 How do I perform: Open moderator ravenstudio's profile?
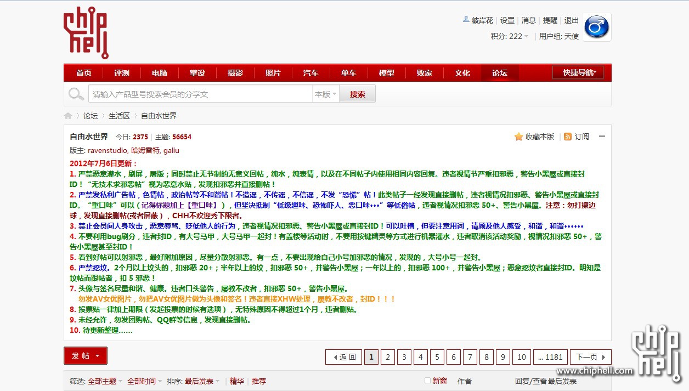click(x=107, y=150)
